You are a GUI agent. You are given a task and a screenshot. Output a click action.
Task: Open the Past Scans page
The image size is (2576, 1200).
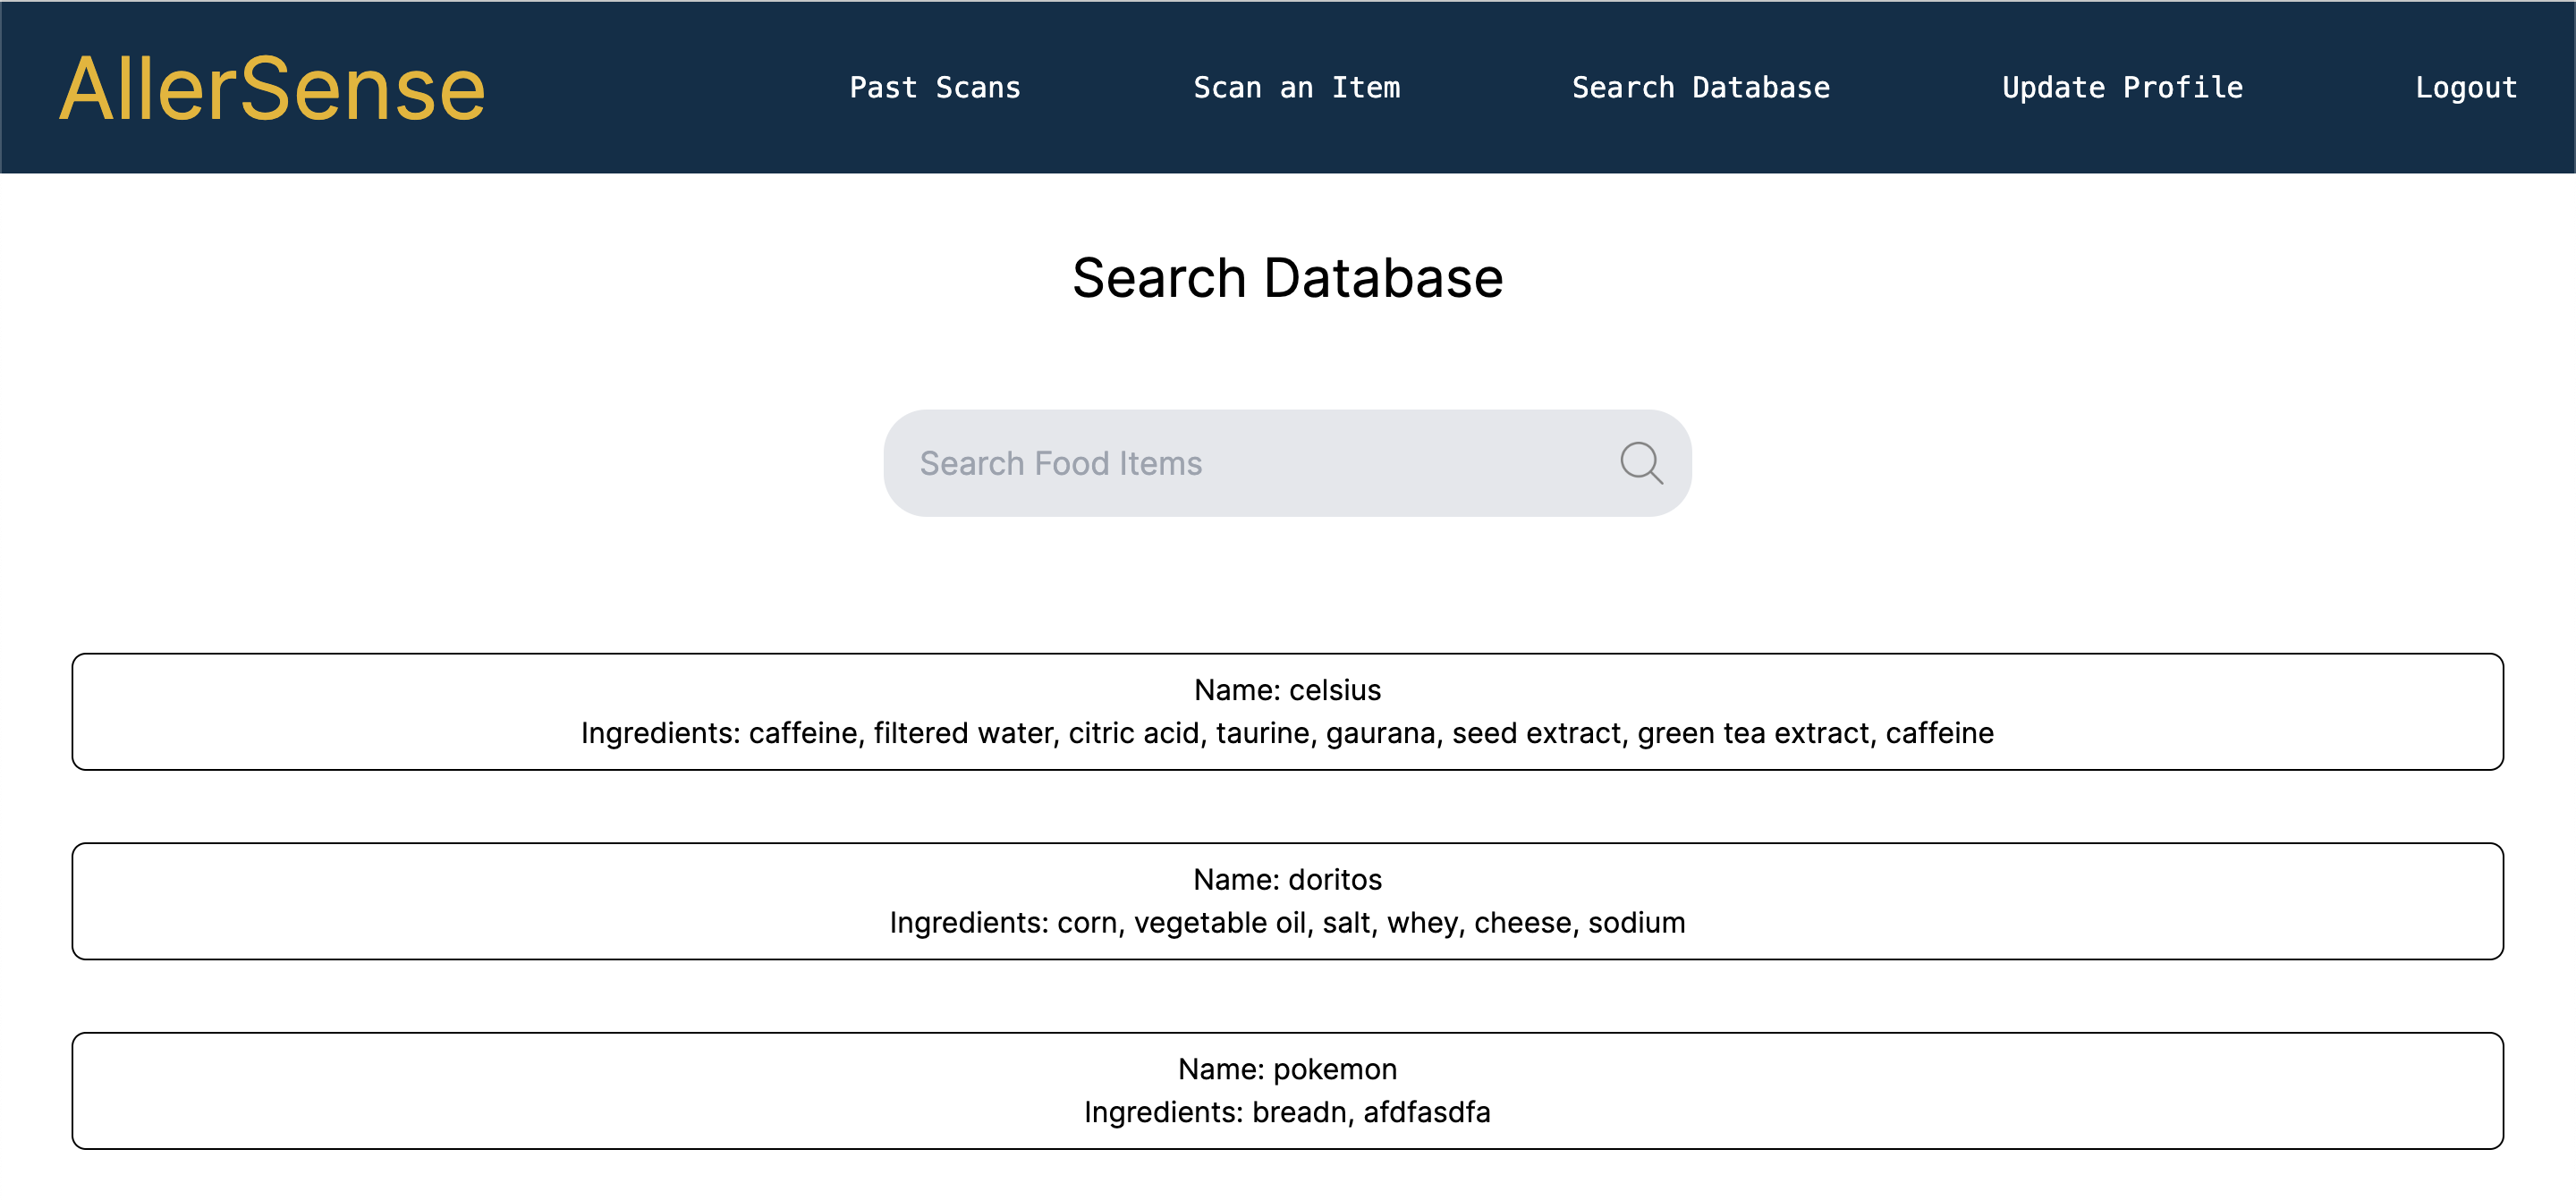[x=934, y=88]
